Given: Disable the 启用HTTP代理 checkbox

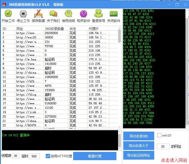Looking at the screenshot, I should 48,156.
